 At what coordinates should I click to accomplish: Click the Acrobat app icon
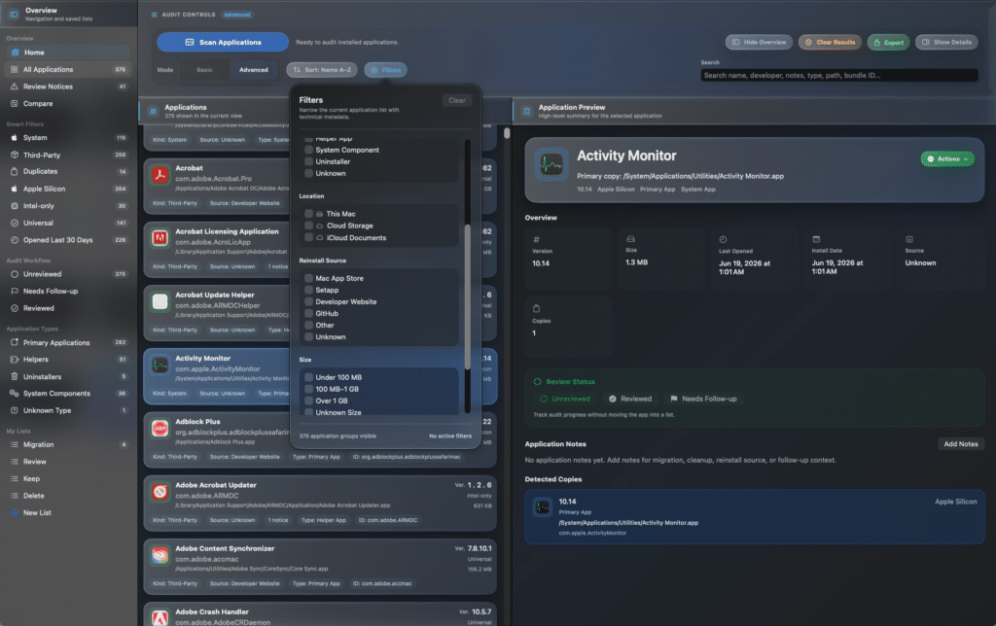click(x=160, y=175)
